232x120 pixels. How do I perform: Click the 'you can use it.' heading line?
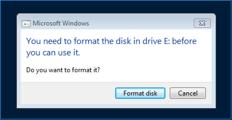(53, 53)
